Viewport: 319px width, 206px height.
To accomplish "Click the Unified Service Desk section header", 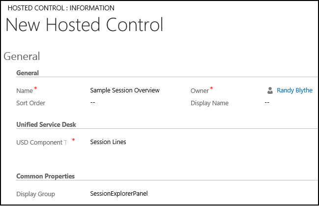I will click(x=46, y=124).
